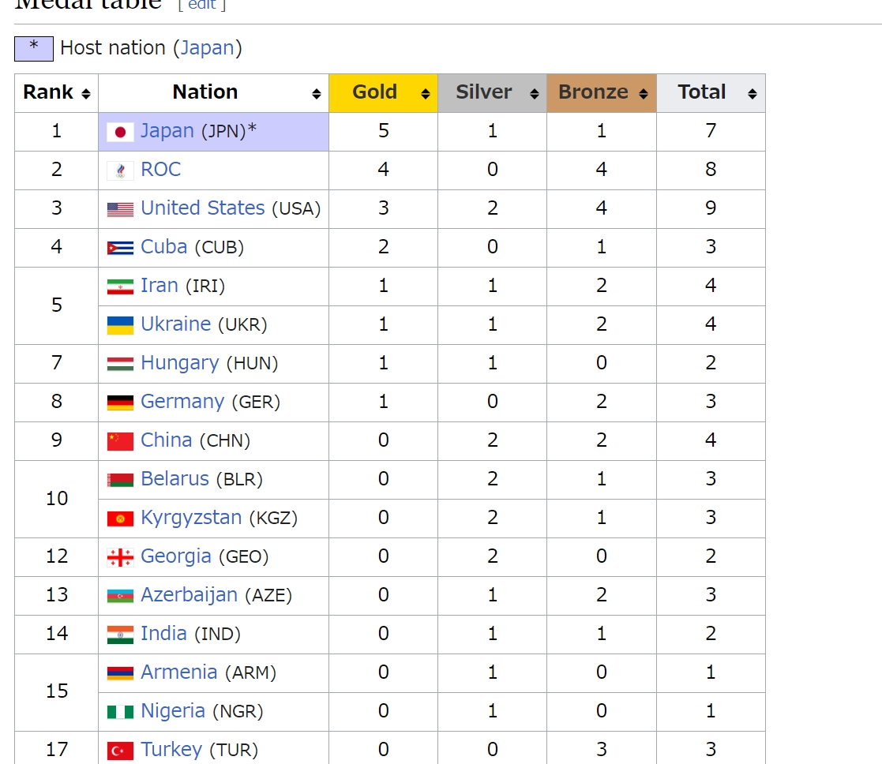Click the ROC emblem icon
Image resolution: width=882 pixels, height=764 pixels.
click(120, 171)
